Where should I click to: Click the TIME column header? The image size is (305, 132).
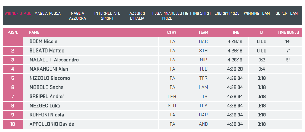tap(235, 32)
